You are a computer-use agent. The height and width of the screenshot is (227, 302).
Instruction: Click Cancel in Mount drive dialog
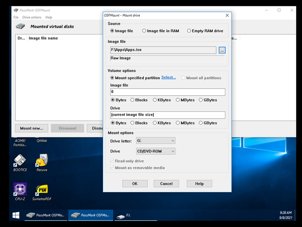(166, 184)
